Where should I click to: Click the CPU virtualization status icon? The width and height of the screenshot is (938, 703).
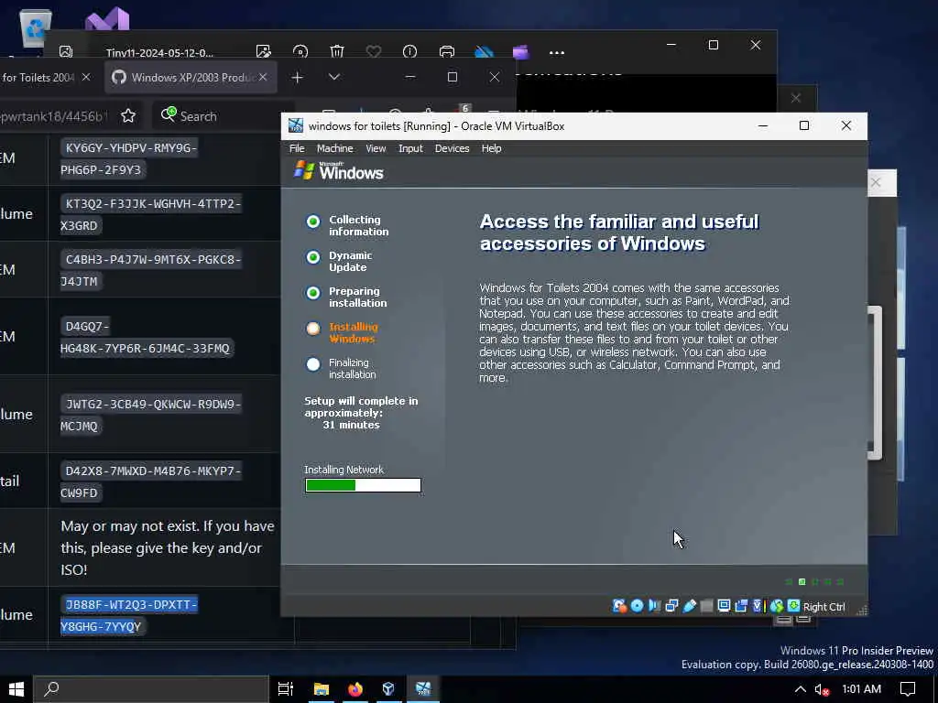coord(758,606)
